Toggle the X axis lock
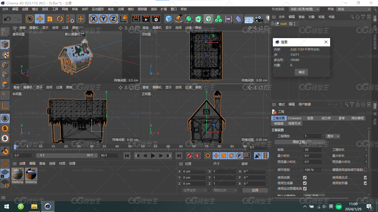This screenshot has height=212, width=378. pyautogui.click(x=94, y=19)
